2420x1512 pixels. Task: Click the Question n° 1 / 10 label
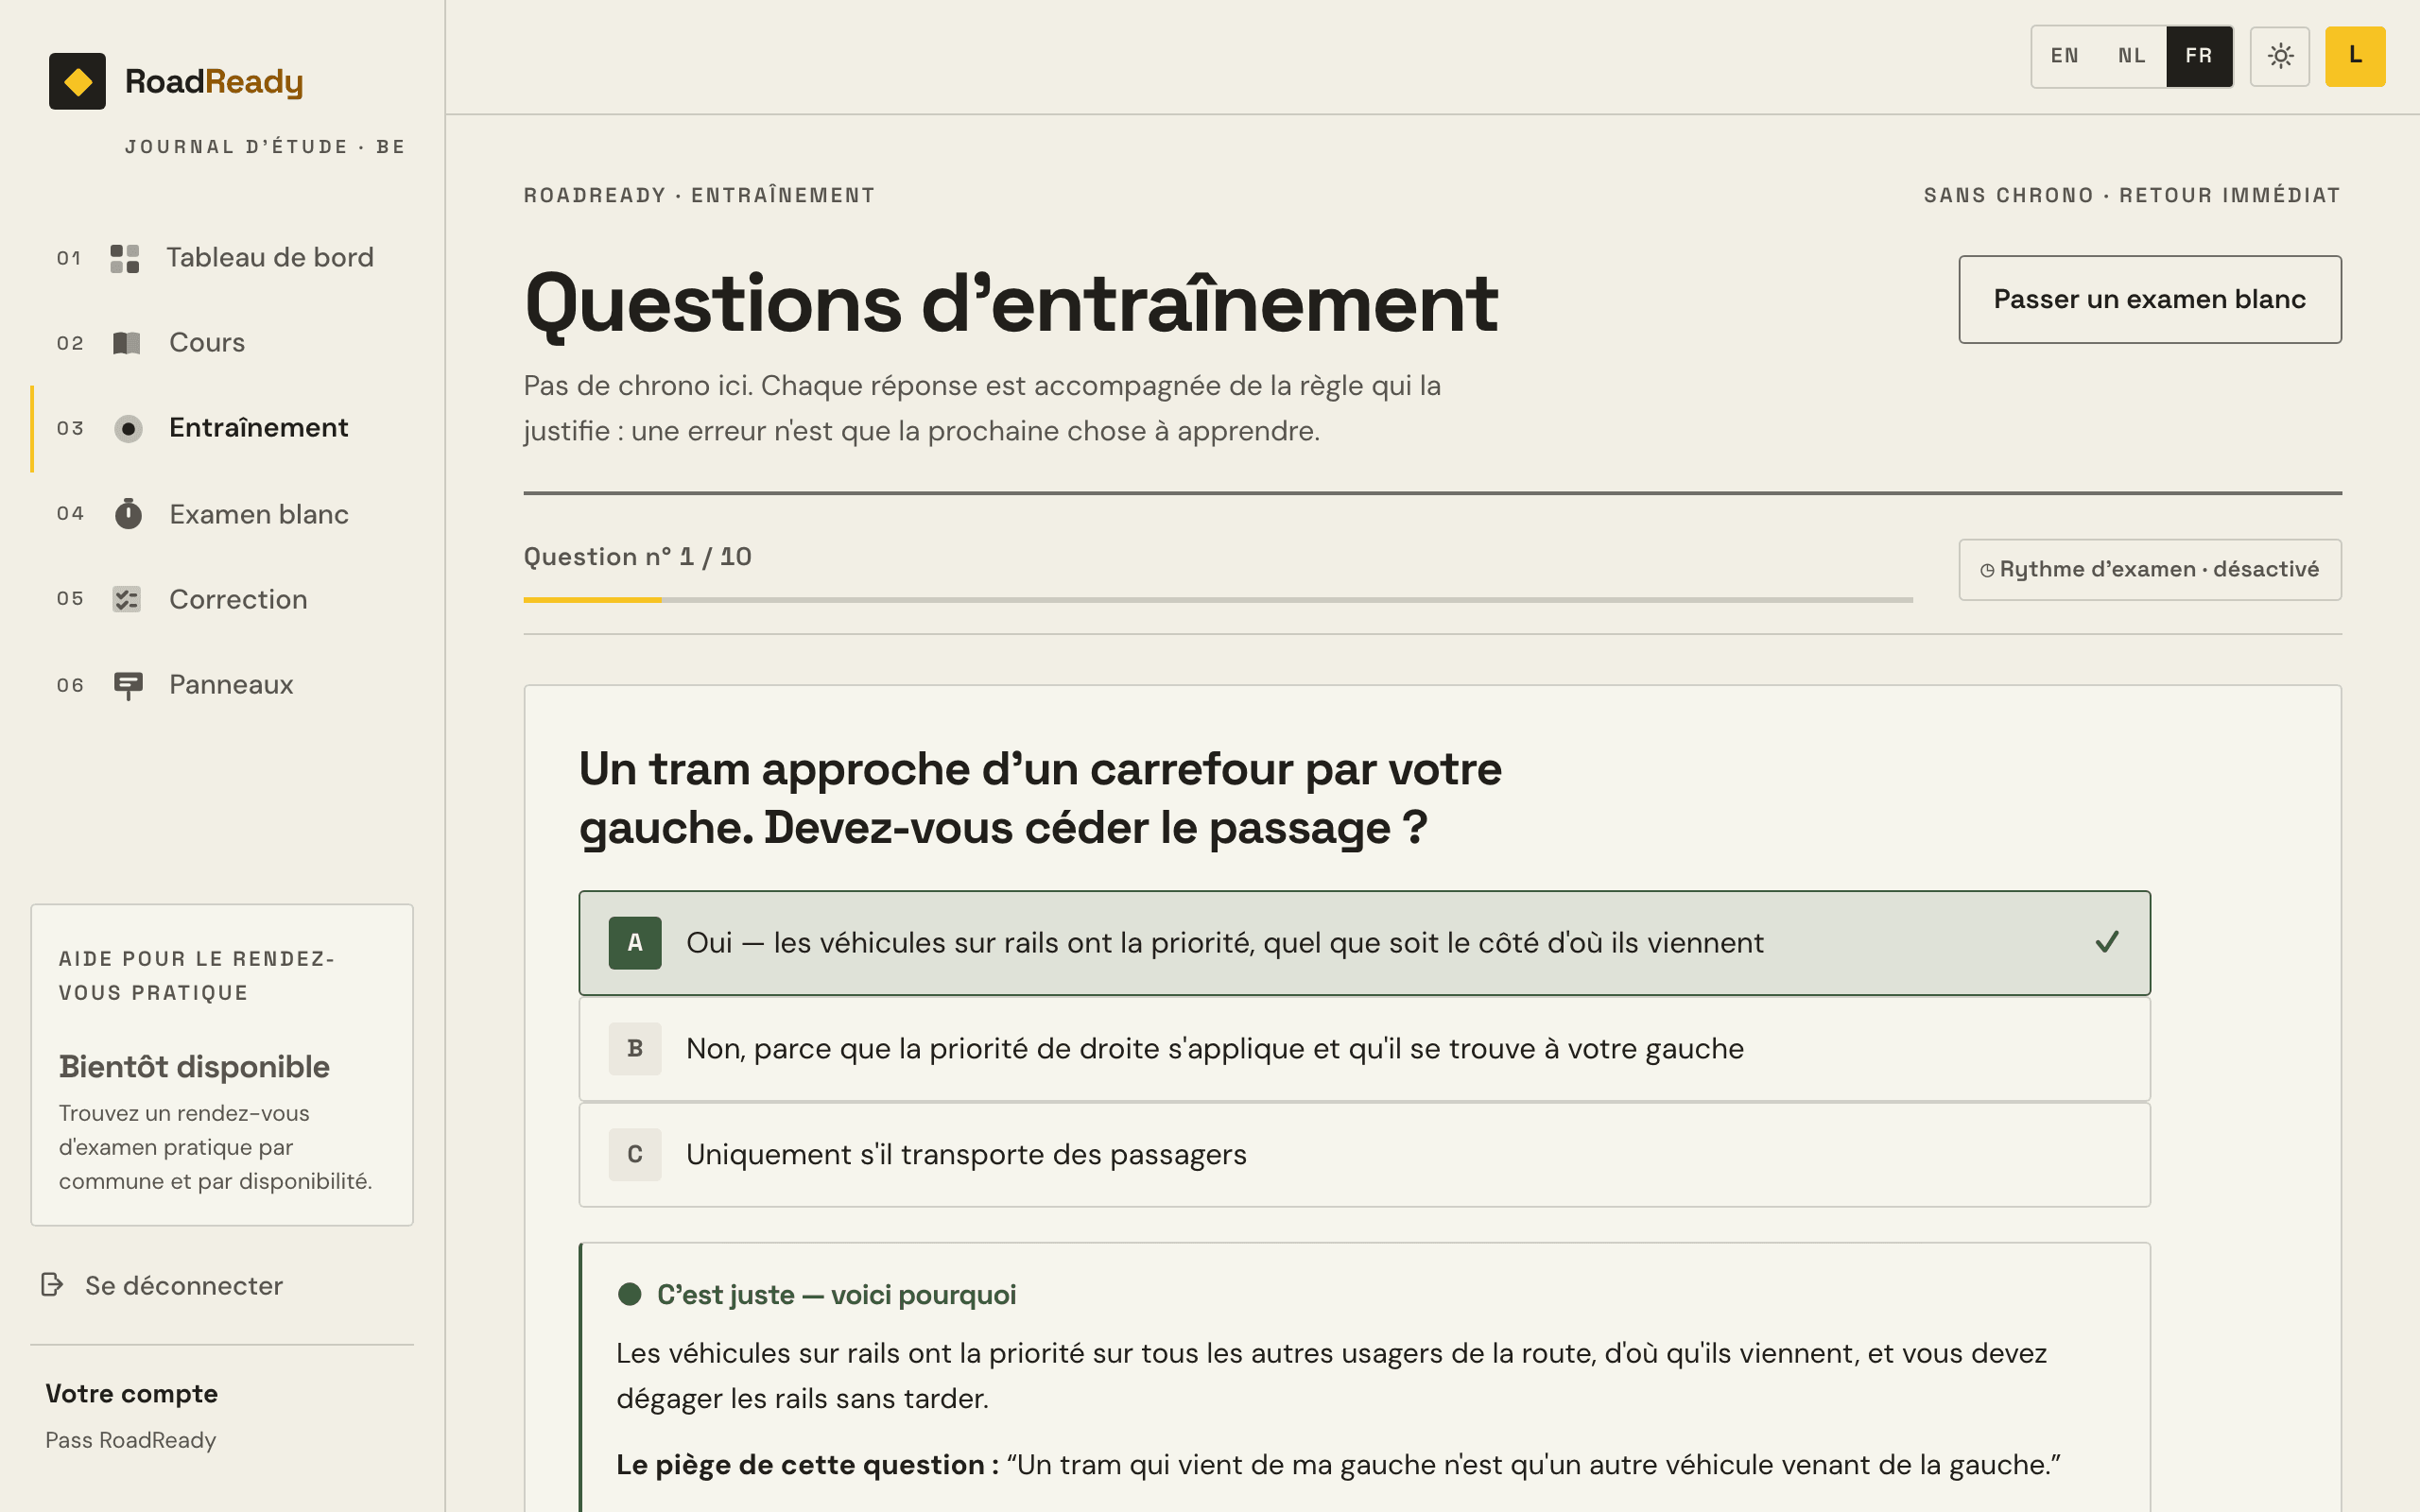pyautogui.click(x=638, y=557)
